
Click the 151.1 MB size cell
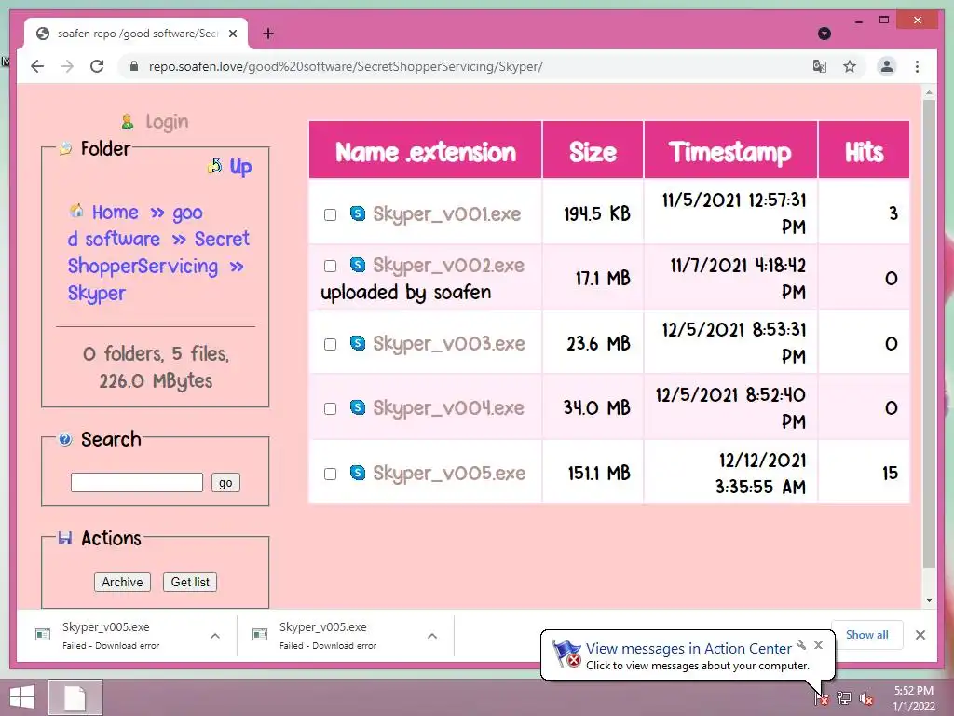pyautogui.click(x=592, y=473)
